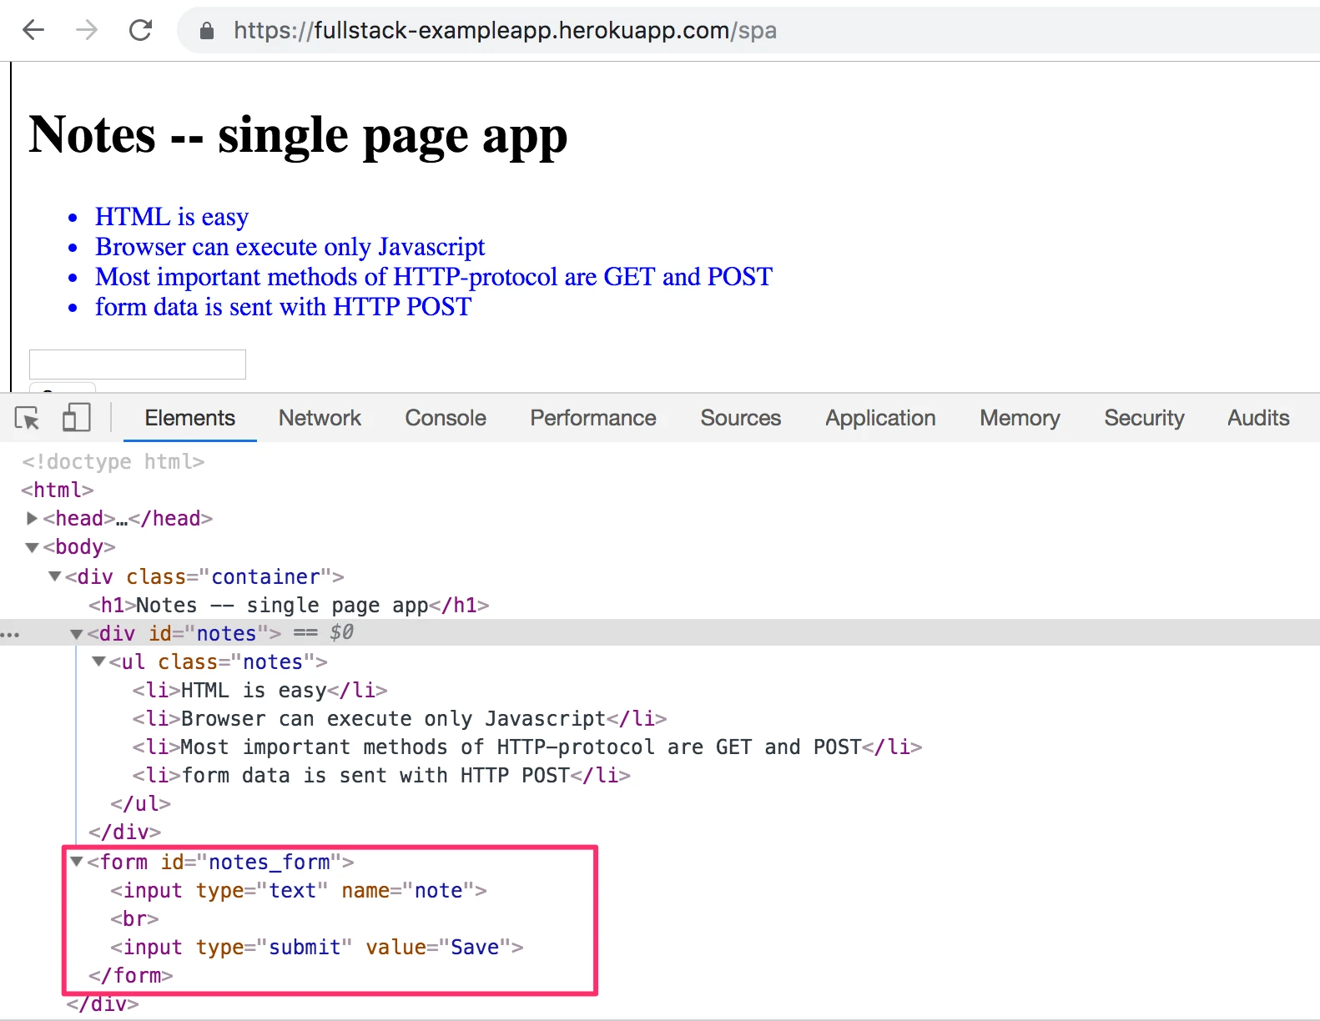Switch to the Network tab
Viewport: 1320px width, 1021px height.
pos(320,418)
